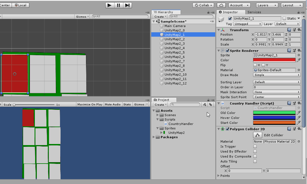Pick Start Color with eyedropper
Image resolution: width=307 pixels, height=184 pixels.
(x=298, y=123)
